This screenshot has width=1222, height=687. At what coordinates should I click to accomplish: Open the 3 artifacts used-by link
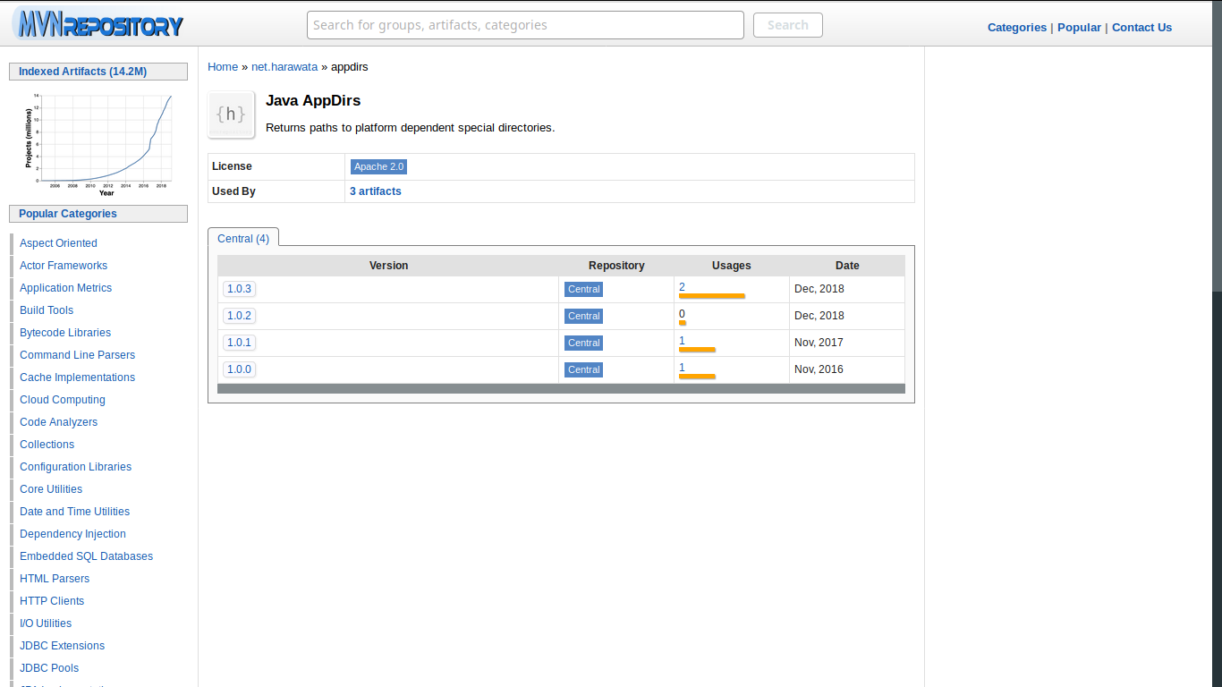(376, 191)
